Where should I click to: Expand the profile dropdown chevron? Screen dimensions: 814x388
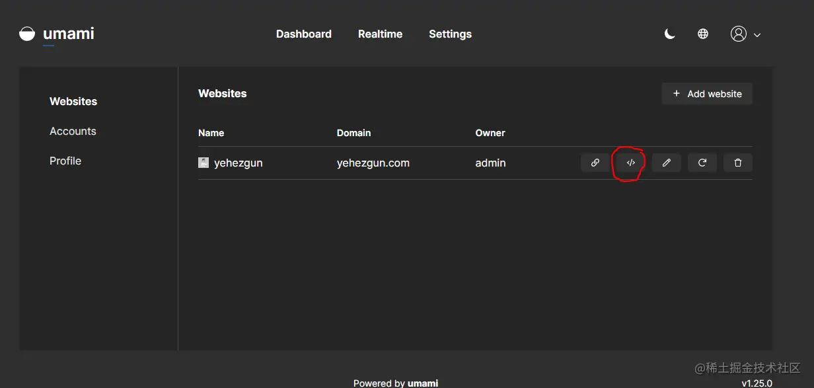pos(757,34)
